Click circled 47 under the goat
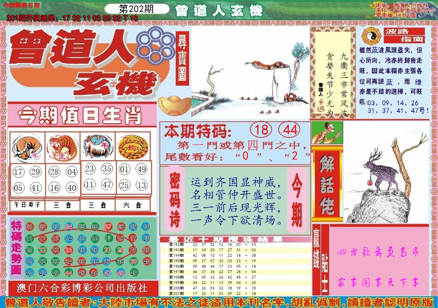This screenshot has height=308, width=438. 107,185
